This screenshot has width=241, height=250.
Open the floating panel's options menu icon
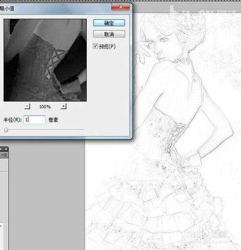[x=4, y=155]
